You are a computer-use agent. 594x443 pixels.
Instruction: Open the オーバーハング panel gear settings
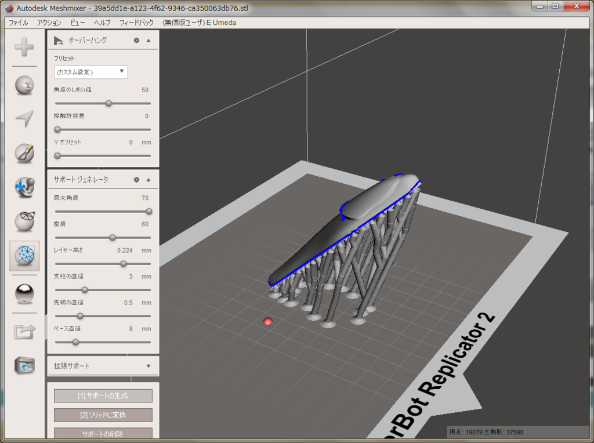(x=136, y=40)
